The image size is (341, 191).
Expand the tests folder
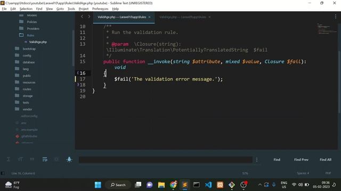point(26,102)
